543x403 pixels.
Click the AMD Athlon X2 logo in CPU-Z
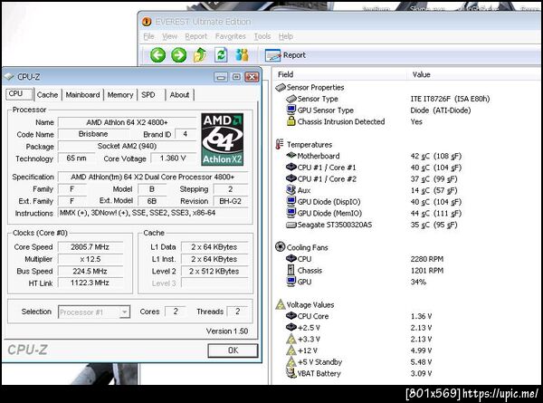(x=223, y=139)
